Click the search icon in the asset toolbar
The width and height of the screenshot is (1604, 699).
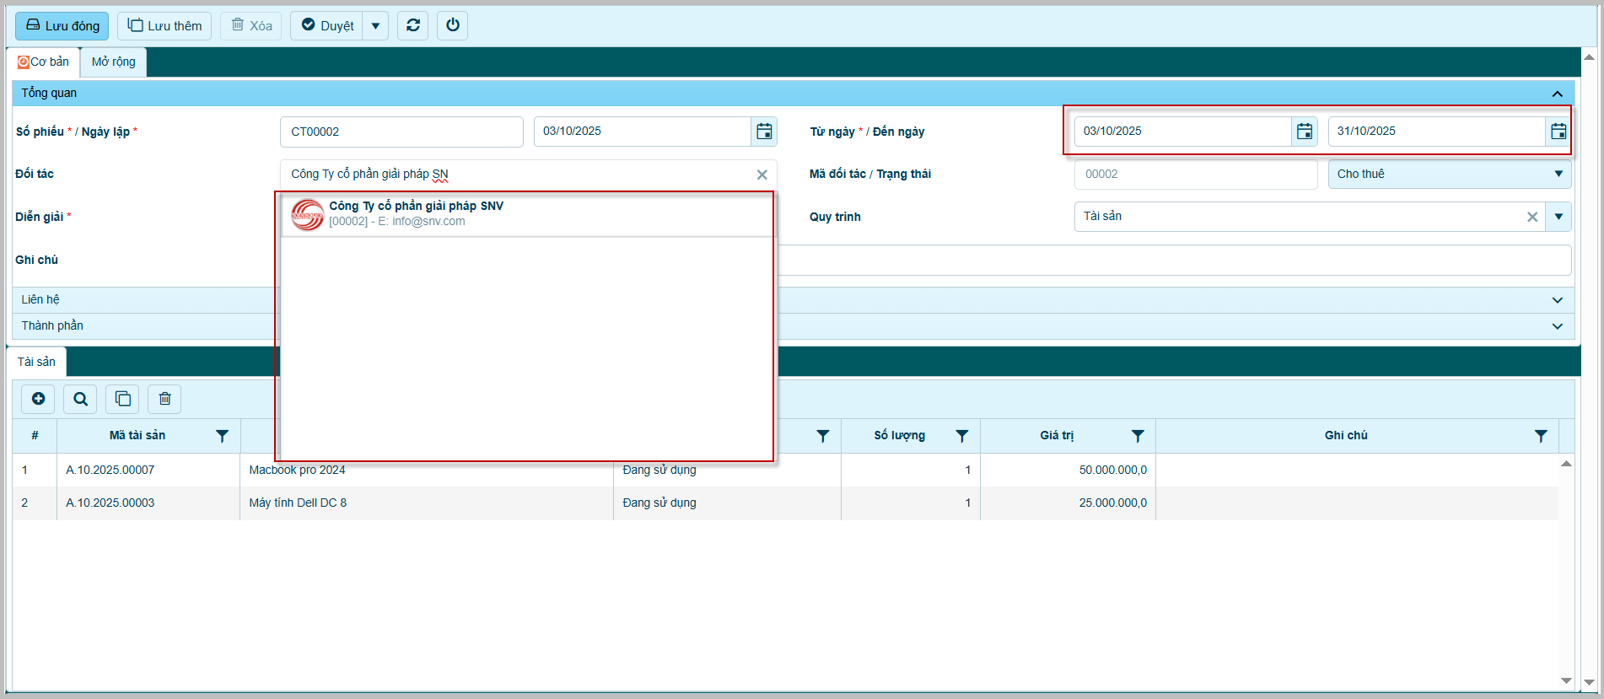pyautogui.click(x=80, y=399)
